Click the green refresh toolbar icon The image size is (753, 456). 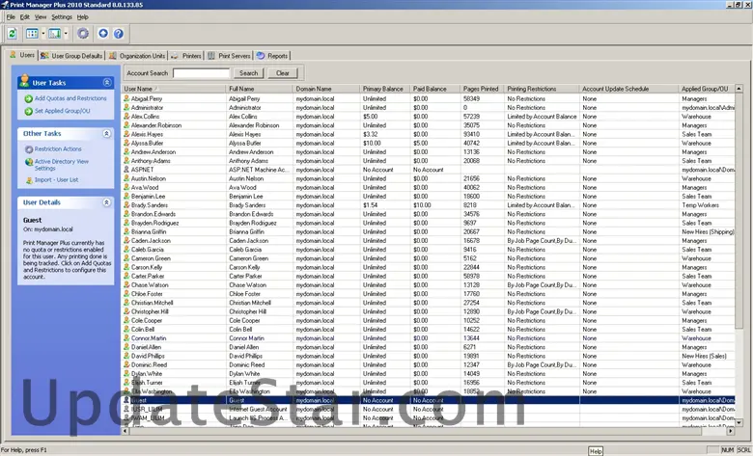coord(12,34)
